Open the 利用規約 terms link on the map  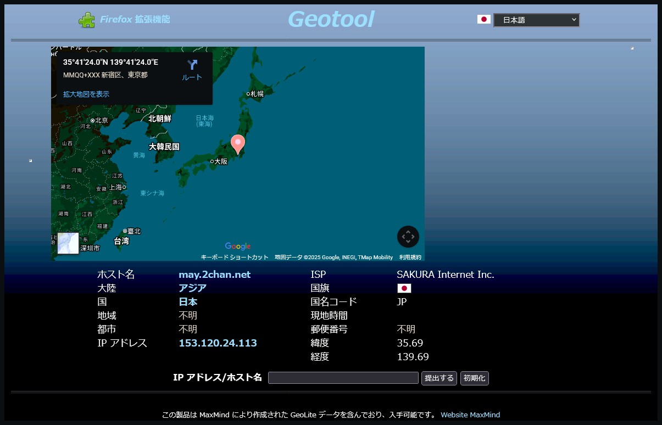410,258
